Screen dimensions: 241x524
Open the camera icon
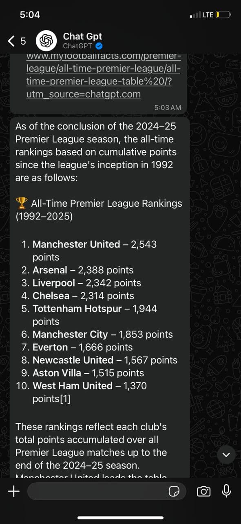pos(204,491)
